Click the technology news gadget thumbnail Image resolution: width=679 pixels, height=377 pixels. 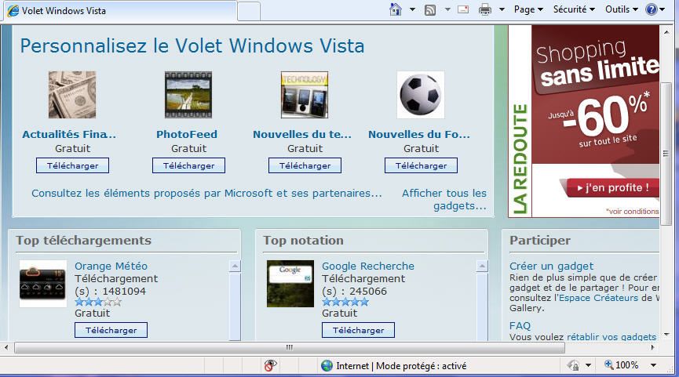tap(305, 95)
